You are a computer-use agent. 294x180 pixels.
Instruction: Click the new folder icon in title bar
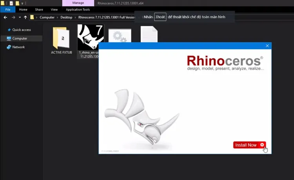click(x=17, y=3)
